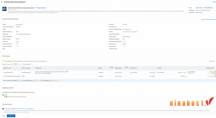This screenshot has height=118, width=216.
Task: Click the Export File link
Action: 212,61
